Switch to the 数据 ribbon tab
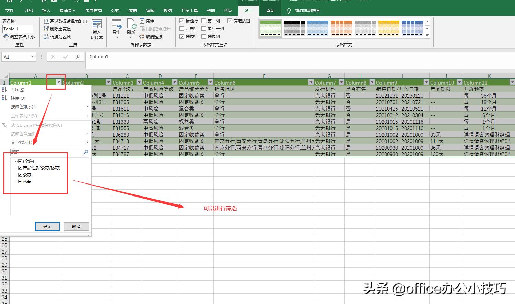This screenshot has height=304, width=515. [x=132, y=10]
